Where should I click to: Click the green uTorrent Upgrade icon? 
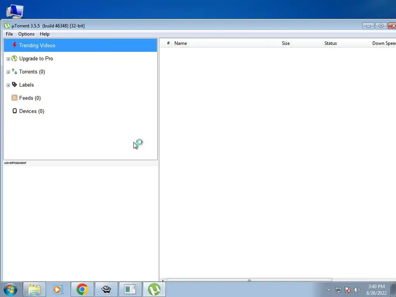[x=14, y=59]
